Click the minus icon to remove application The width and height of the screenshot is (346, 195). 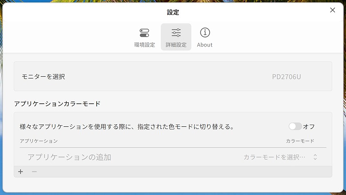(34, 172)
